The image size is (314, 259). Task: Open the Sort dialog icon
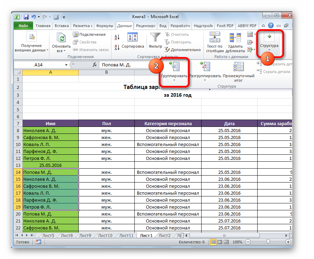pyautogui.click(x=132, y=38)
